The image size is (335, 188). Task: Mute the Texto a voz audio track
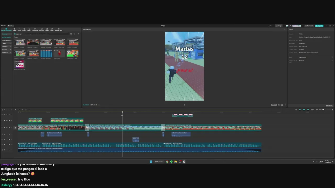[9, 145]
